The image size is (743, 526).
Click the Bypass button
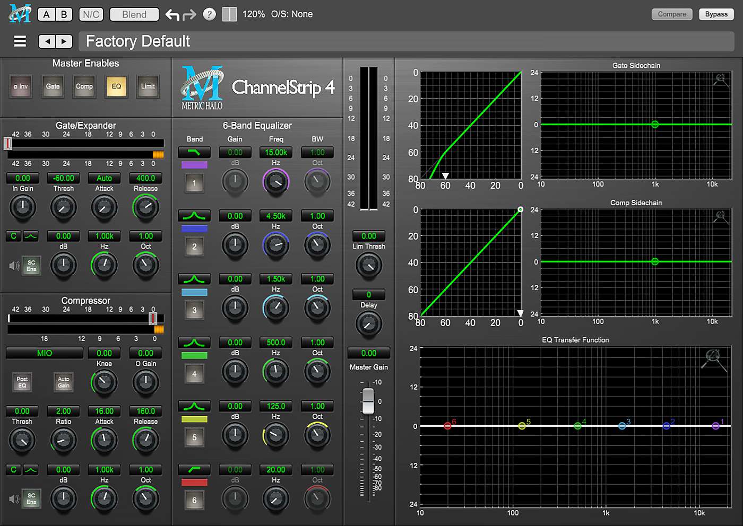tap(716, 14)
